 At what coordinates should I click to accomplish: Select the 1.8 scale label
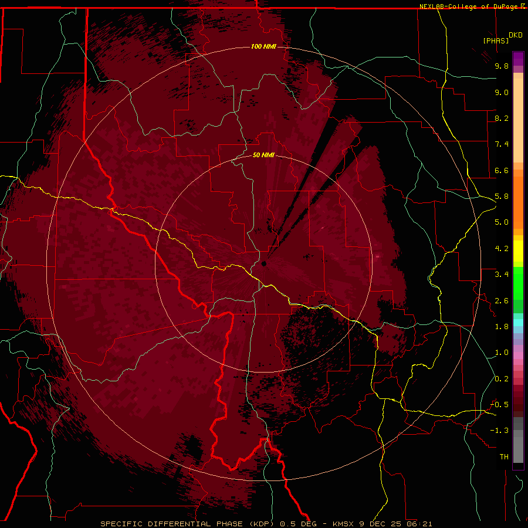tap(502, 327)
